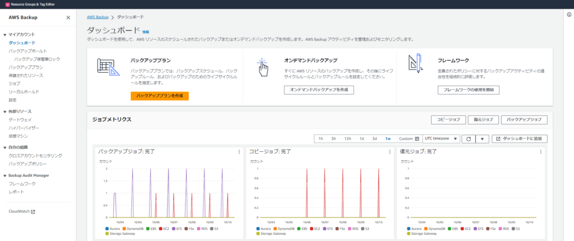Open ハイパーバイザー in the sidebar
Viewport: 574px width, 241px height.
24,128
